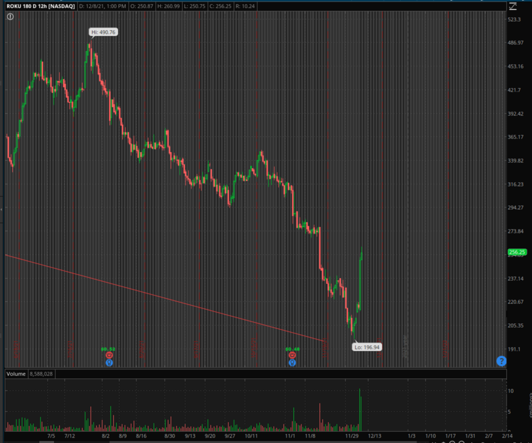Click the blue lightbulb icon near 8/2

pos(109,363)
